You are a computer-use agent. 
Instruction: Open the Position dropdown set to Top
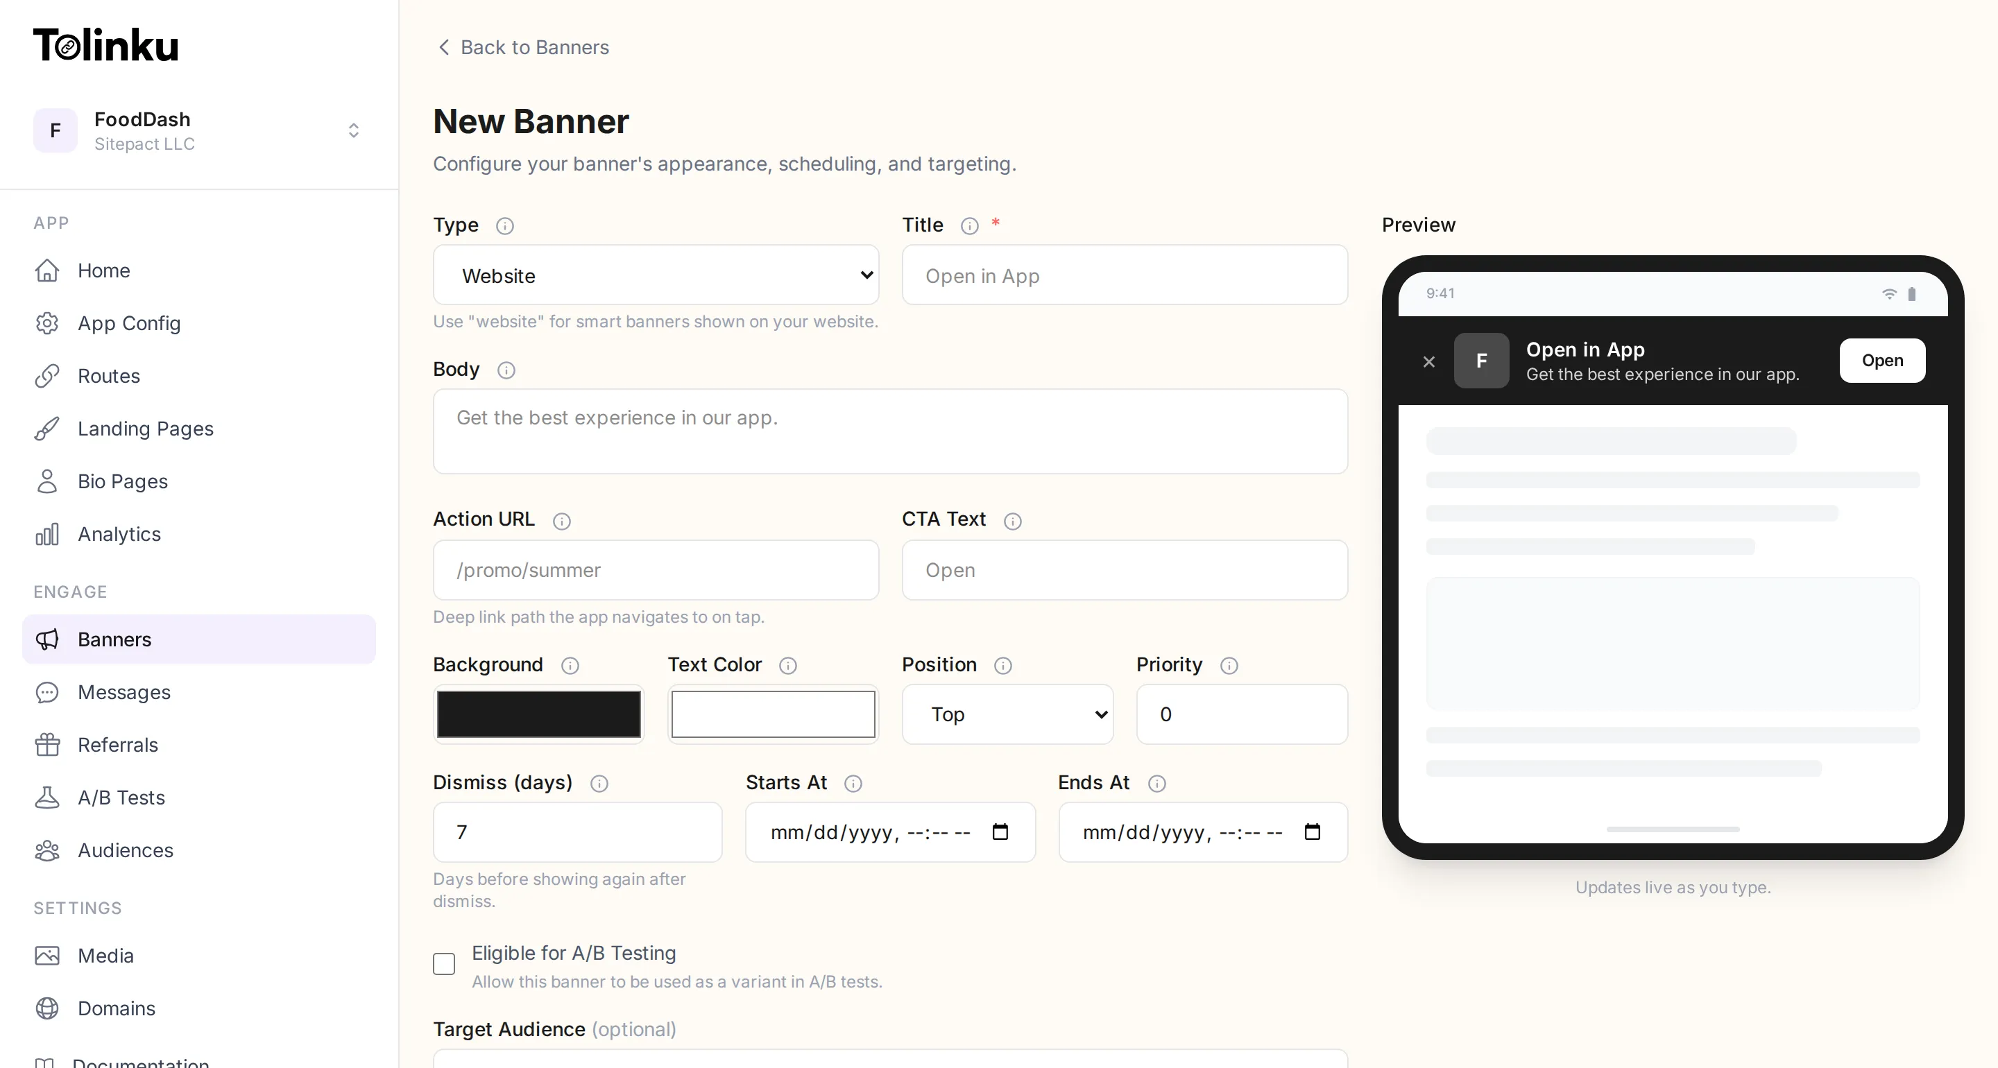(1007, 714)
